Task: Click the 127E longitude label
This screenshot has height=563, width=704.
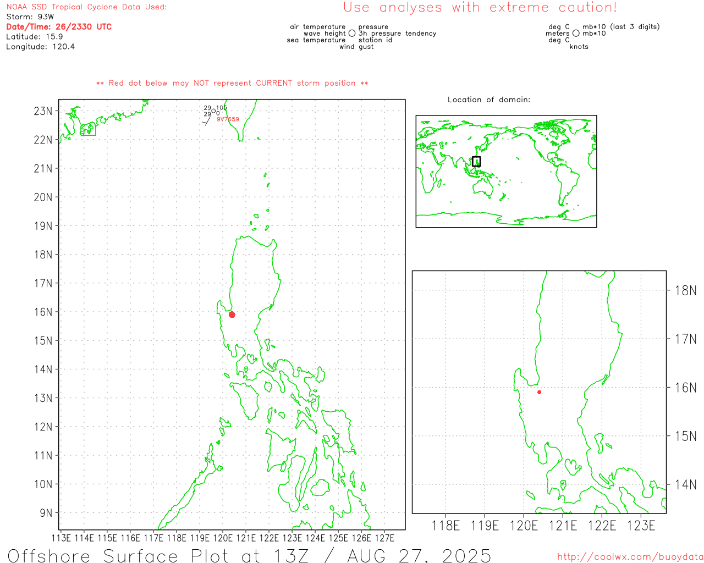Action: point(384,538)
